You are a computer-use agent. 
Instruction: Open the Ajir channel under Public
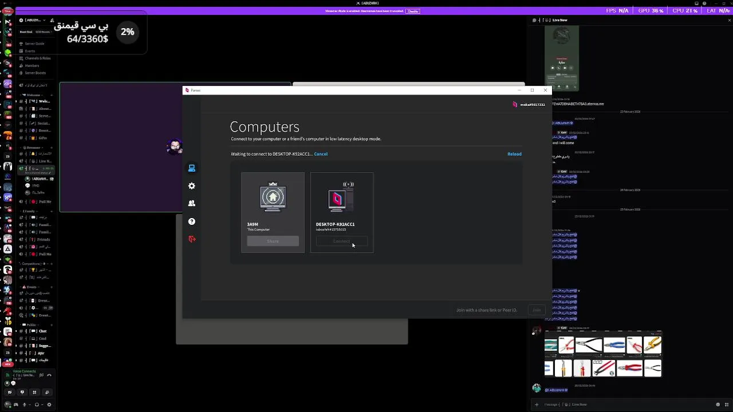(37, 354)
